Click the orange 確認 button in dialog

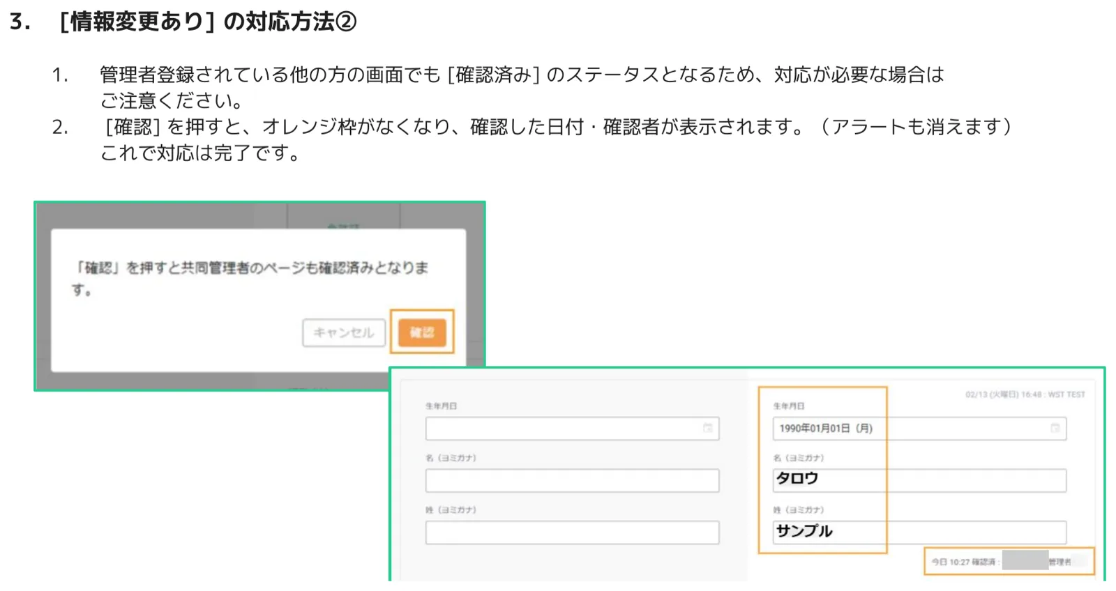[x=421, y=332]
